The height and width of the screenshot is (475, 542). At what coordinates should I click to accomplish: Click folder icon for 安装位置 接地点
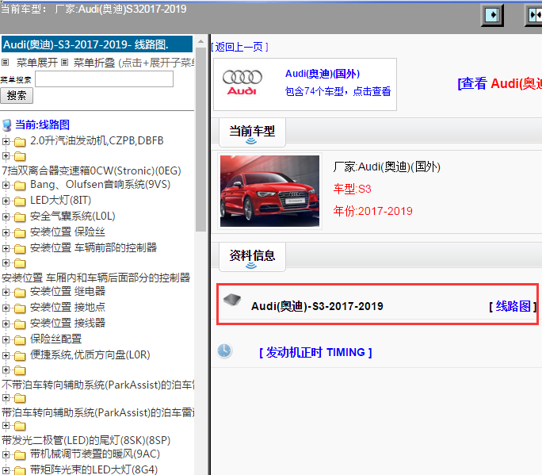(20, 308)
